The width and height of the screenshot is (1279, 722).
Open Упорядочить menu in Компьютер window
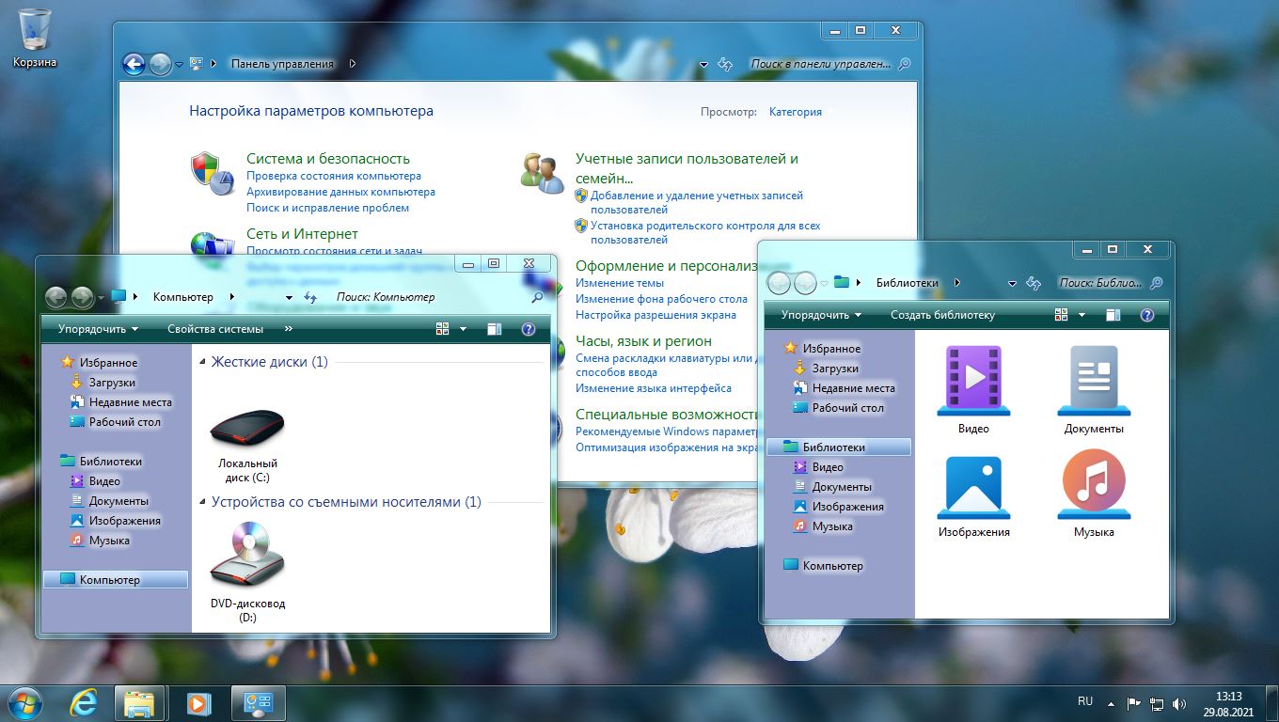tap(98, 329)
